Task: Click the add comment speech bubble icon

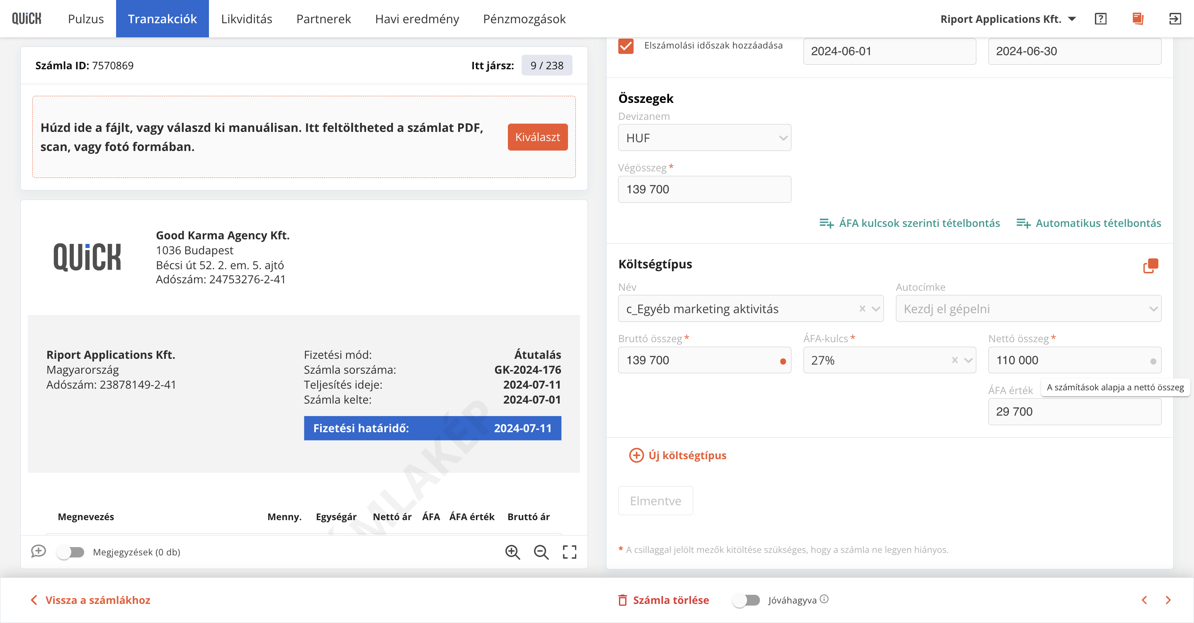Action: point(39,552)
